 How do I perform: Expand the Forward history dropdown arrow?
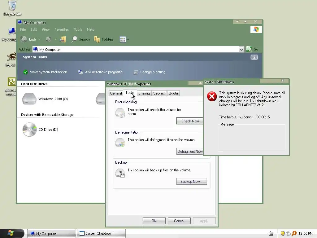pos(55,39)
